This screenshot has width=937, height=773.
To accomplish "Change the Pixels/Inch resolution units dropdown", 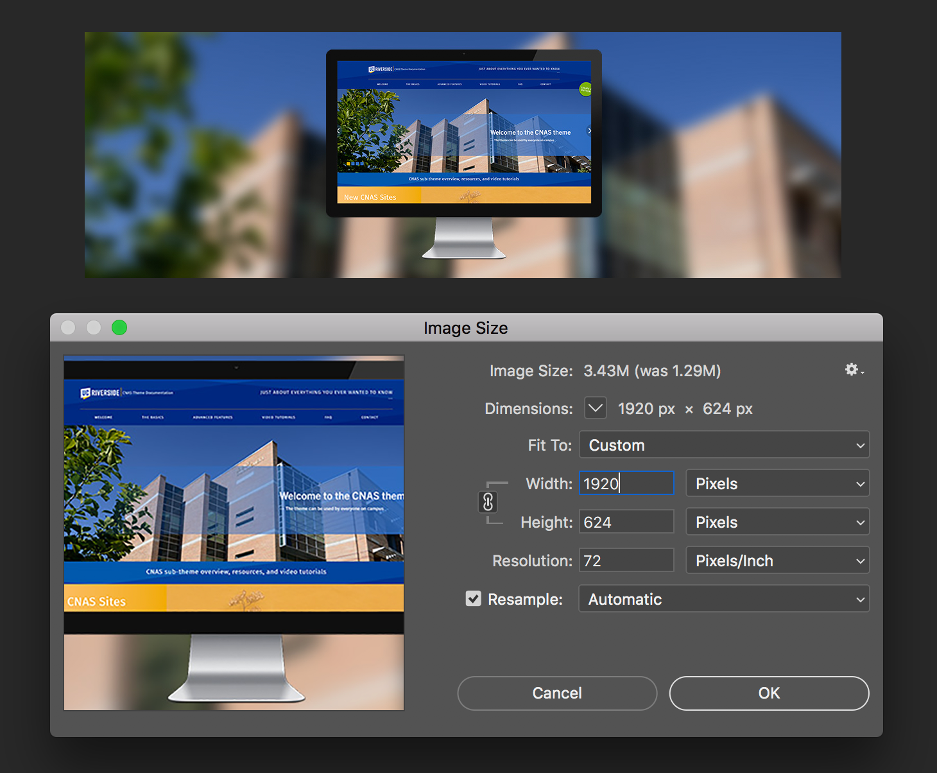I will click(777, 560).
